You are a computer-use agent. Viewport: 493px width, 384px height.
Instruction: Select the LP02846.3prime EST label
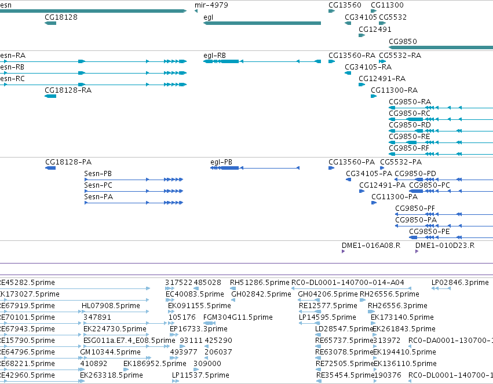tap(461, 283)
